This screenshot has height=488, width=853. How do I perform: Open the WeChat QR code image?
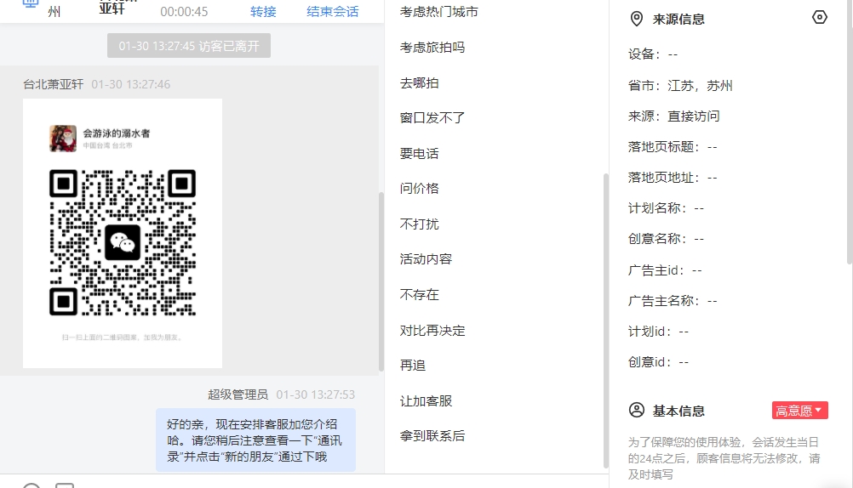(x=123, y=233)
